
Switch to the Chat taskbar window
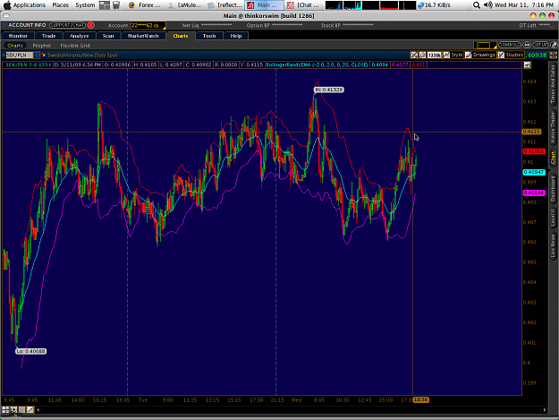pos(304,5)
